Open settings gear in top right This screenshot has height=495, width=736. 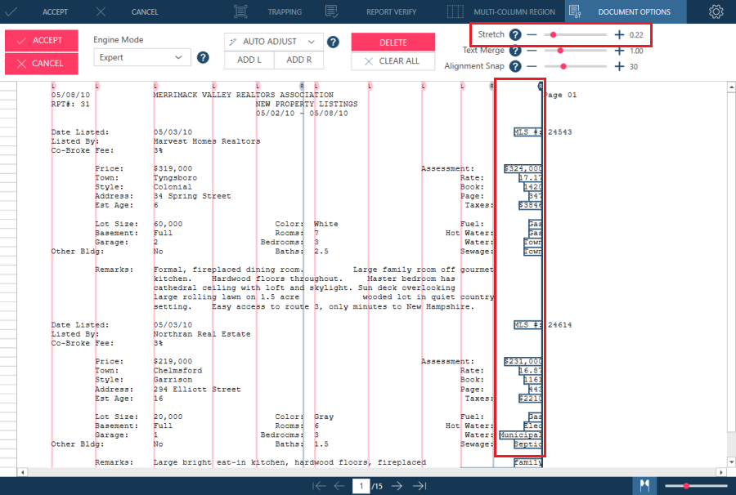point(716,11)
